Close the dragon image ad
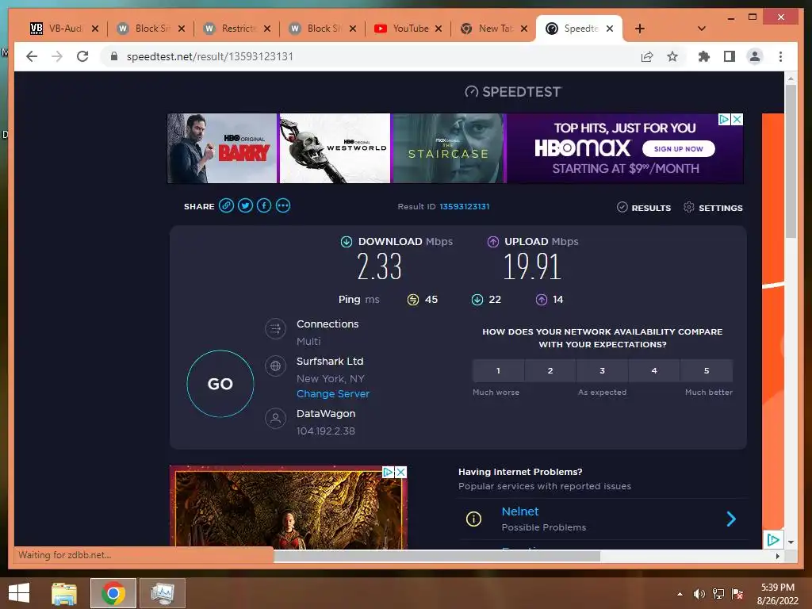The height and width of the screenshot is (609, 812). point(400,473)
